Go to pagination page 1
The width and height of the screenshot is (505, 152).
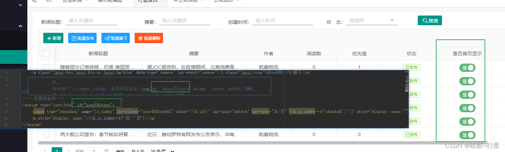pyautogui.click(x=57, y=151)
